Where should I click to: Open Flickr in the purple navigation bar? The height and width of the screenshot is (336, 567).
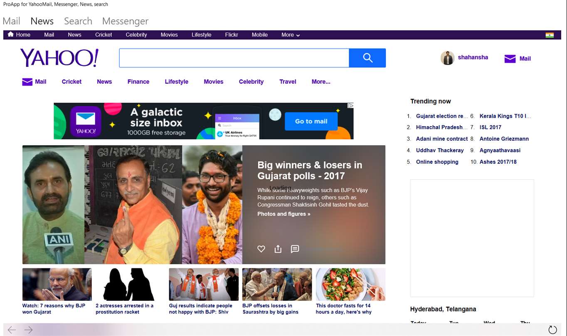pyautogui.click(x=232, y=35)
